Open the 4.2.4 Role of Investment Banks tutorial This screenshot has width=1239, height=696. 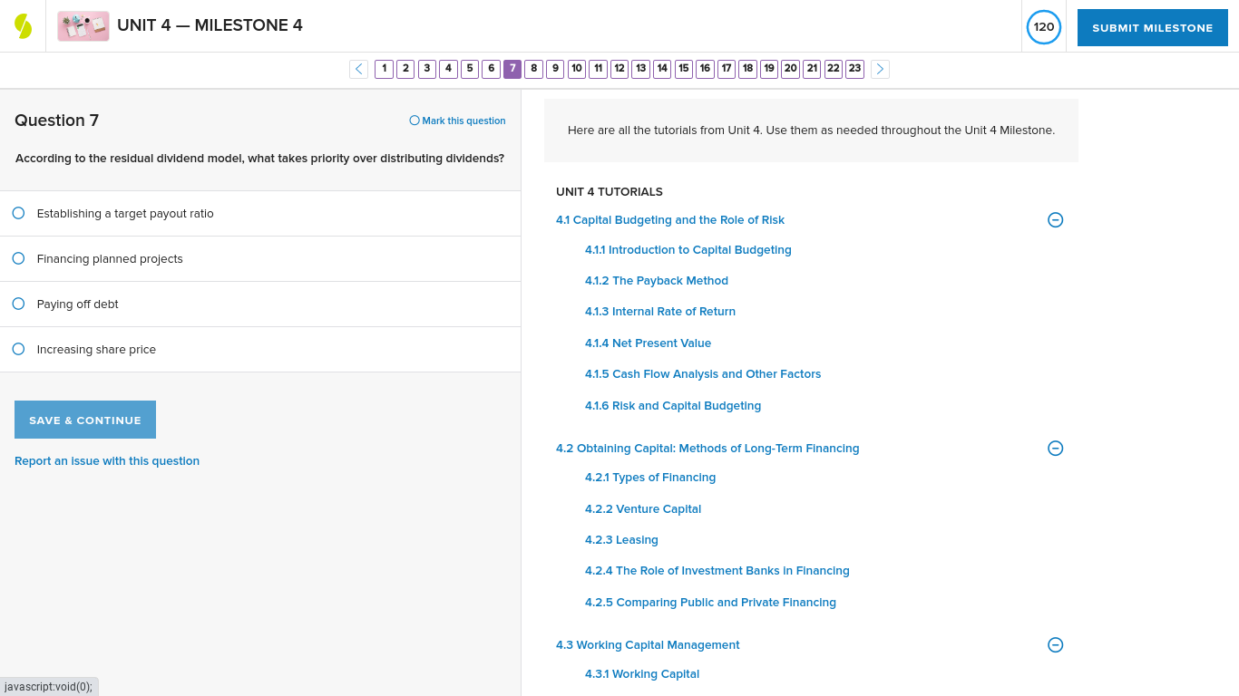click(717, 570)
